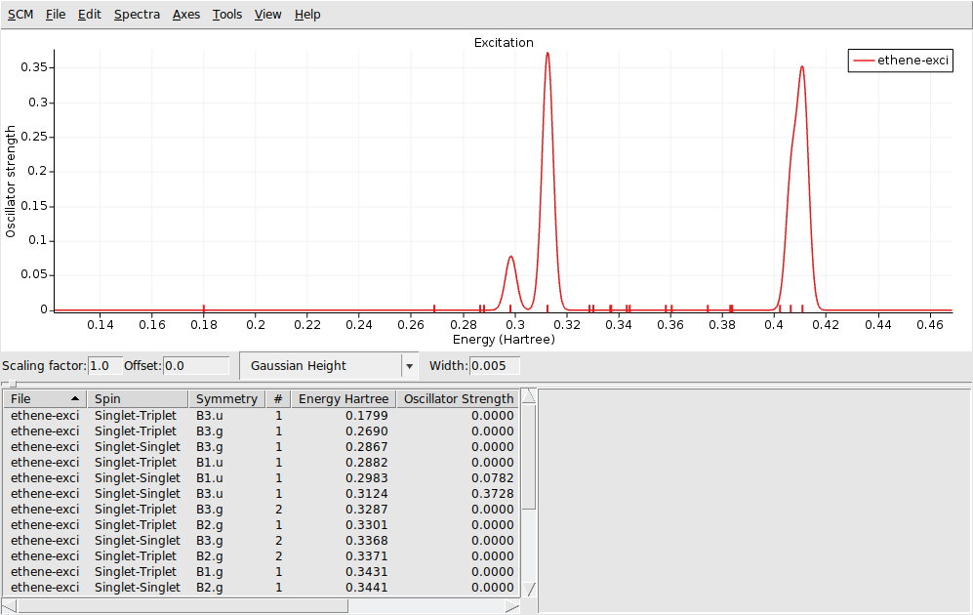
Task: Click the Spin column header
Action: (x=137, y=397)
